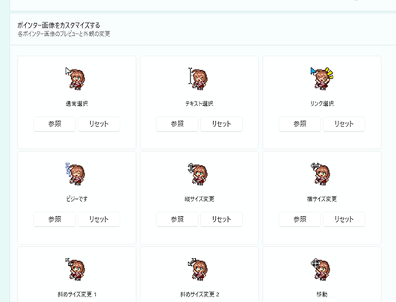
Task: Click the 斜めサイズ変更 2 label text
Action: [x=199, y=295]
